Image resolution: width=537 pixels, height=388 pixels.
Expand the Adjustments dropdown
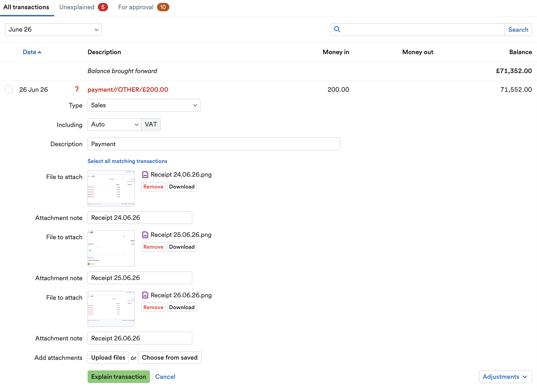click(x=505, y=377)
